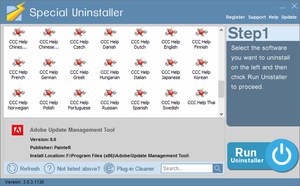
Task: Open the Help menu item
Action: click(273, 17)
